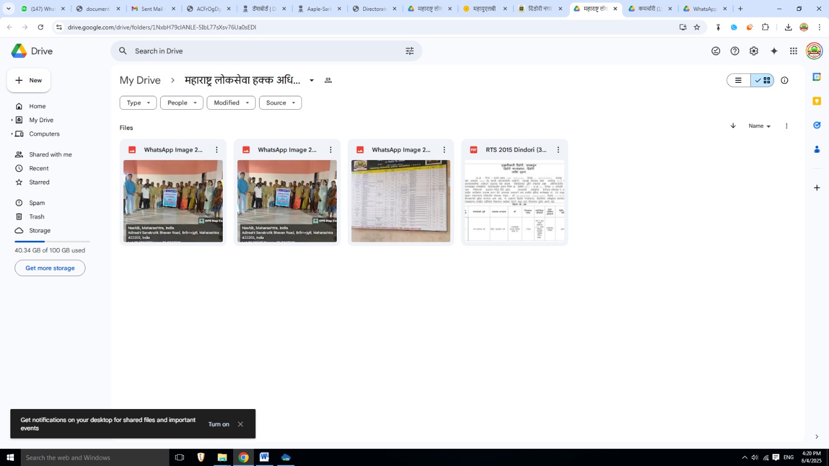The height and width of the screenshot is (466, 829).
Task: Click the Search in Drive field
Action: click(x=266, y=51)
